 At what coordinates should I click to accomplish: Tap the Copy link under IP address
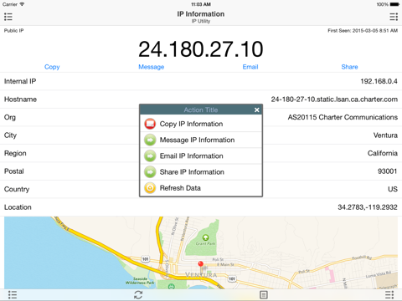[x=52, y=67]
